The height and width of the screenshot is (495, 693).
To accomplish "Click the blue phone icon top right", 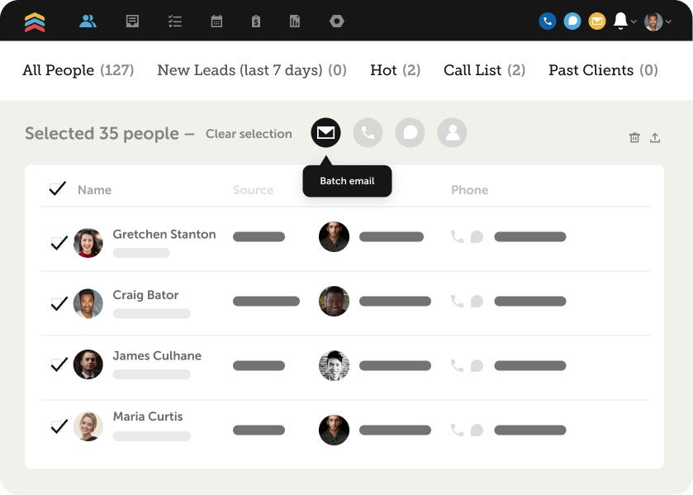I will pyautogui.click(x=547, y=21).
